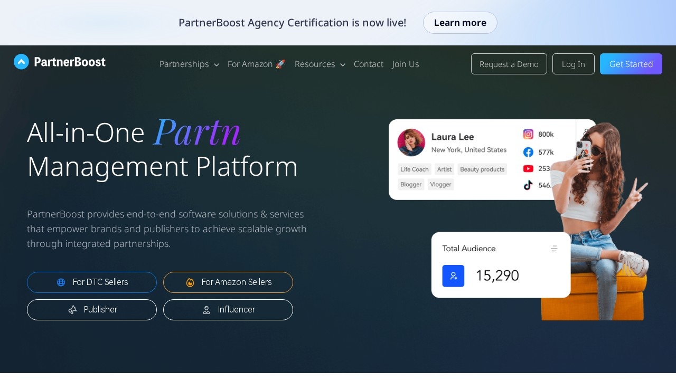The image size is (676, 380).
Task: Expand the Resources dropdown chevron
Action: click(x=343, y=65)
